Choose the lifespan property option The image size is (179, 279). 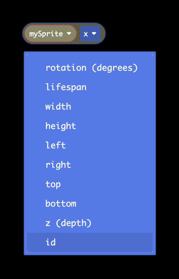pyautogui.click(x=90, y=87)
